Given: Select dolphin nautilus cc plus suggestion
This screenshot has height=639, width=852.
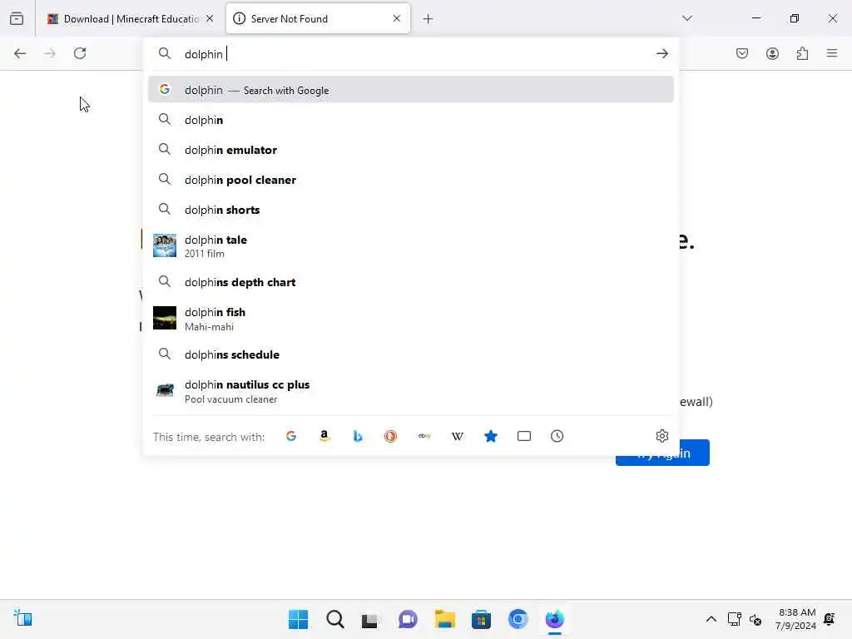Looking at the screenshot, I should tap(411, 391).
